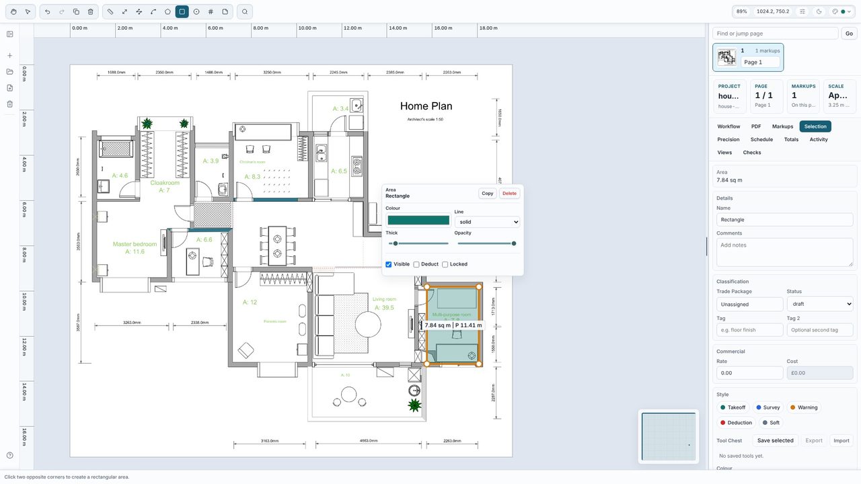
Task: Click the open folder icon in sidebar
Action: coord(10,72)
